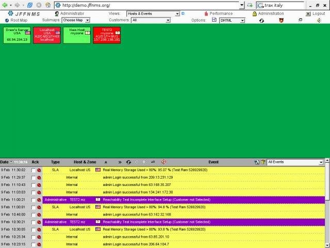Click the JFFNMS logo icon
The height and width of the screenshot is (248, 330).
click(x=10, y=13)
